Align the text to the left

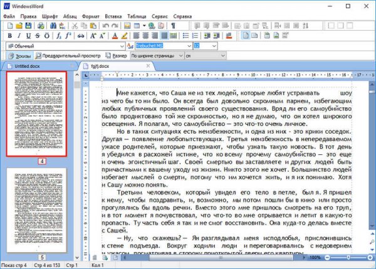tap(136, 36)
